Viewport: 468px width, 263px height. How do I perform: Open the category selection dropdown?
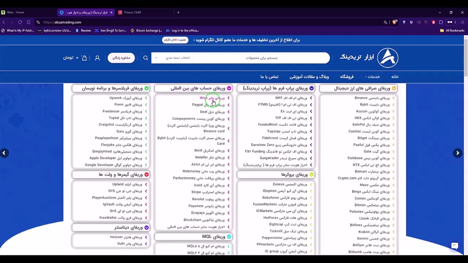click(x=172, y=58)
